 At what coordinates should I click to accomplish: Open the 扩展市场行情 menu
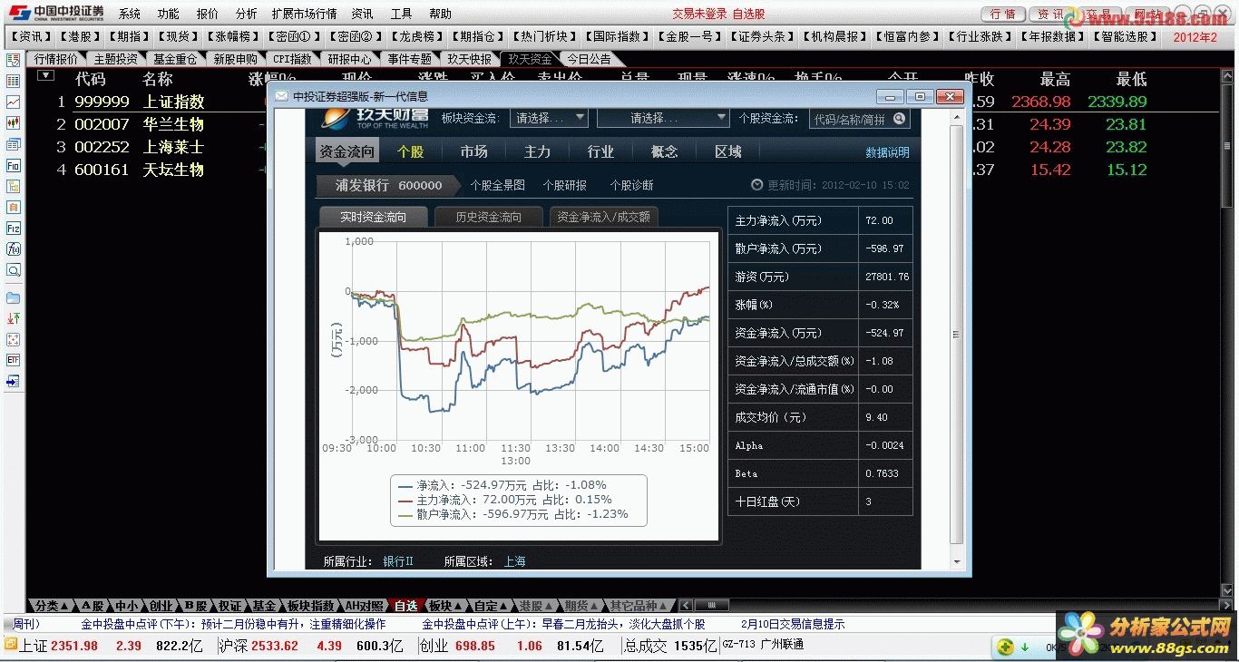click(304, 14)
